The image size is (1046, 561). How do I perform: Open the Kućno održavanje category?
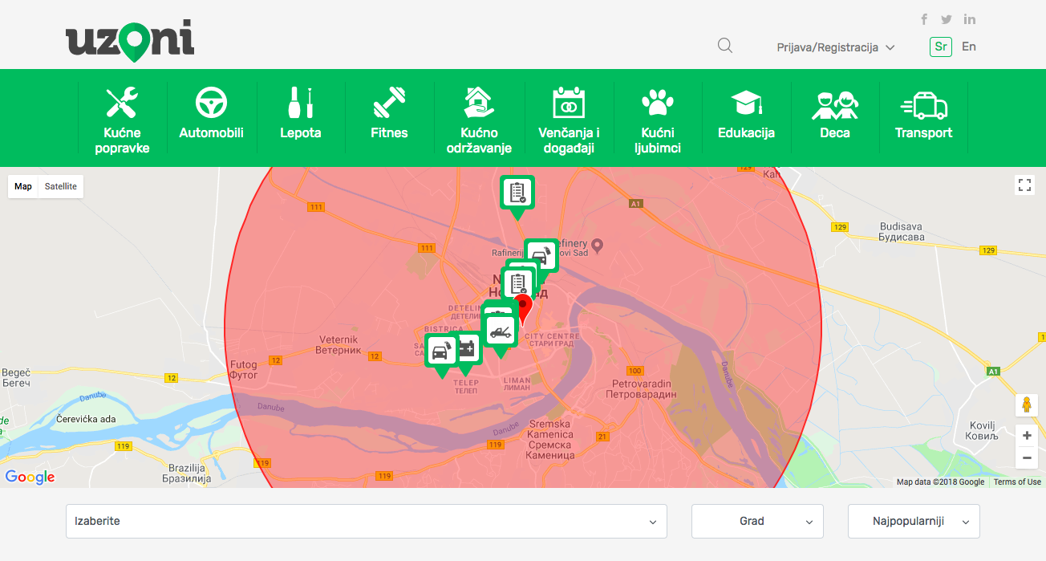point(479,118)
